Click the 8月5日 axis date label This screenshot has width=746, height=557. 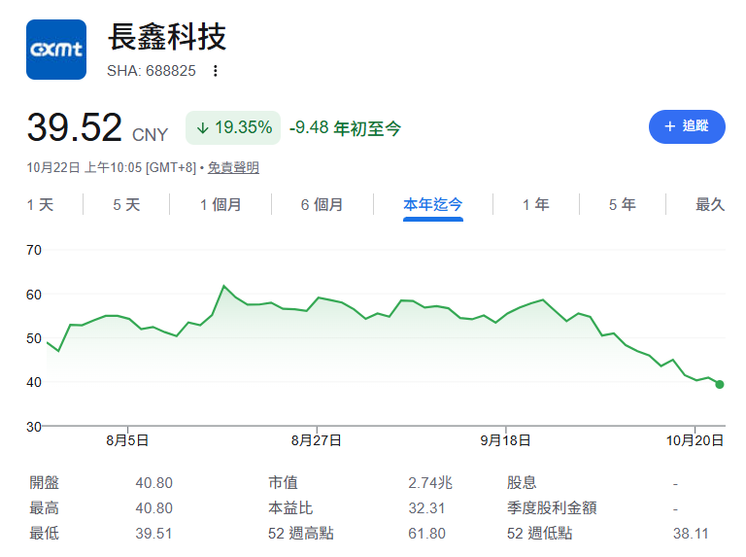coord(127,440)
